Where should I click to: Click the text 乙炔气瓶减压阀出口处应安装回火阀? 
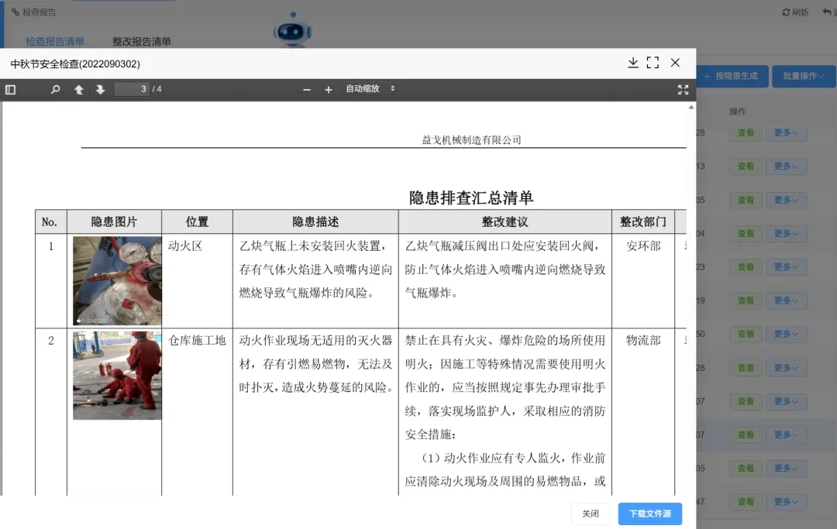[x=499, y=246]
